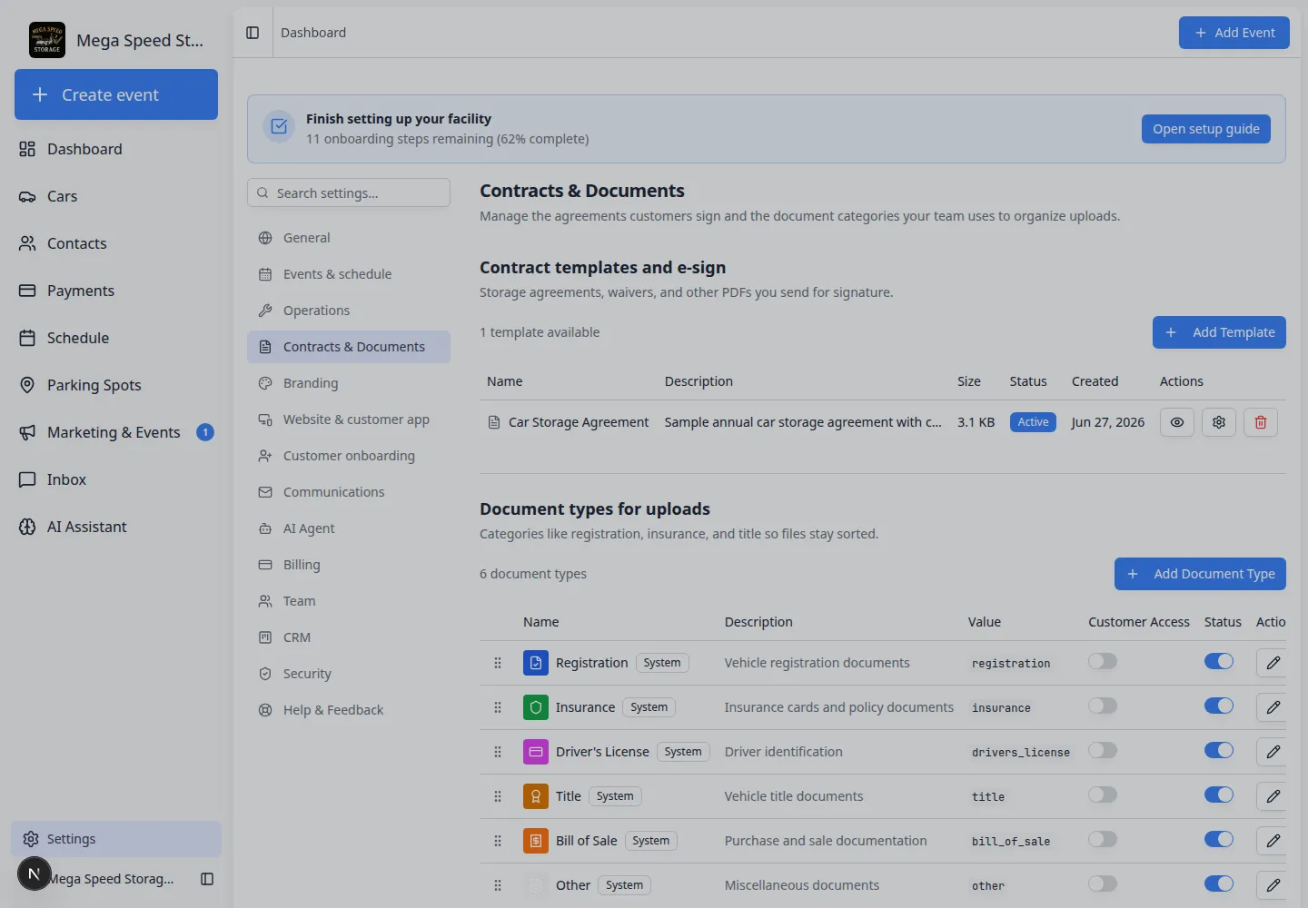The width and height of the screenshot is (1308, 908).
Task: Edit the Other document type
Action: click(x=1273, y=885)
